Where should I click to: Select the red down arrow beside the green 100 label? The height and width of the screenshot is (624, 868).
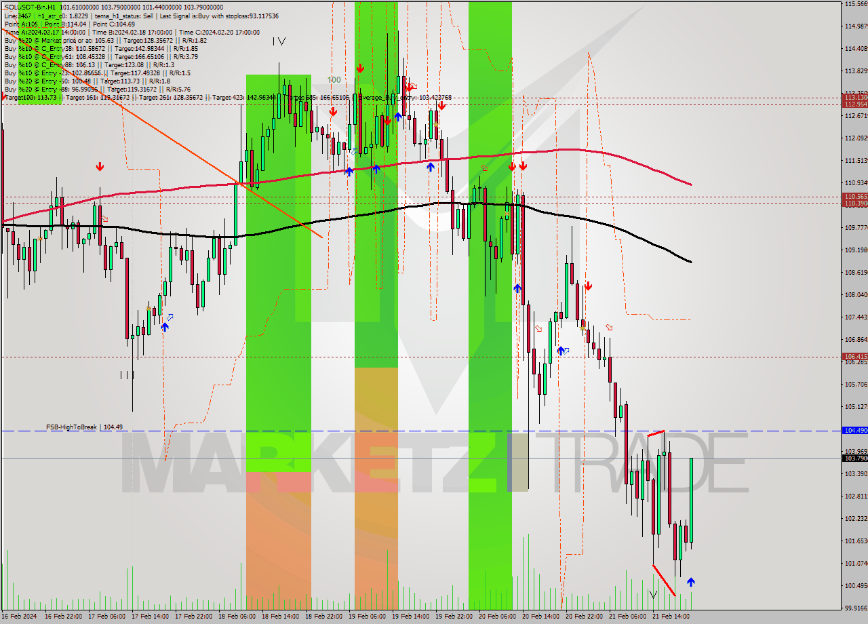pos(360,69)
